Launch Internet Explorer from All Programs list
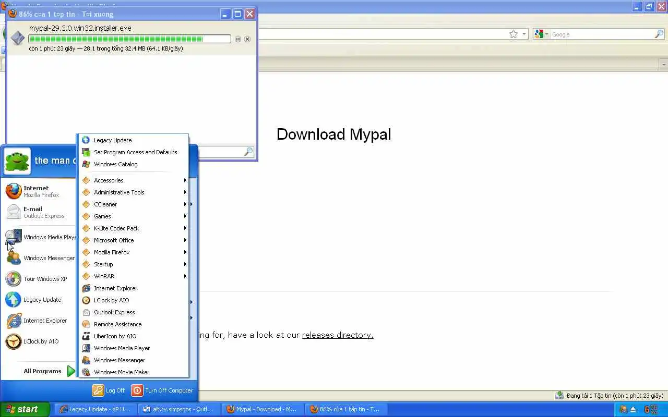This screenshot has width=668, height=417. pos(133,288)
